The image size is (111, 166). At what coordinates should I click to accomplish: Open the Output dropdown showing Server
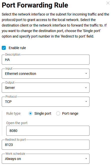[46, 88]
